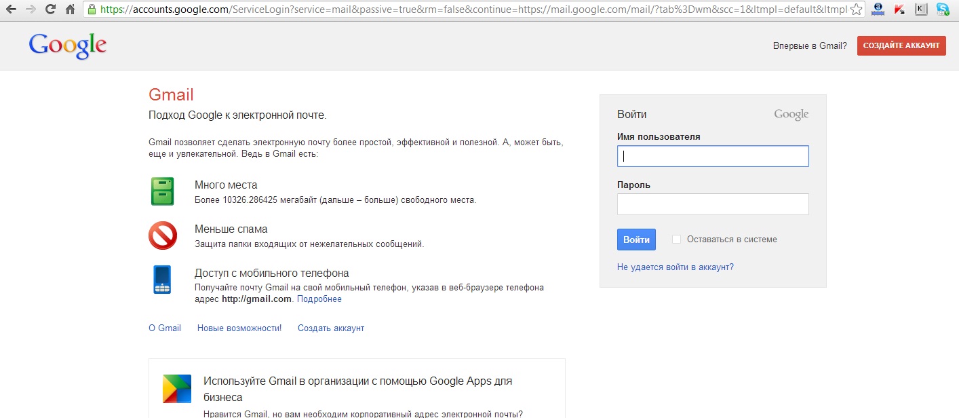The width and height of the screenshot is (959, 418).
Task: Click 'Доступ с мобильного телефона' title
Action: pos(272,273)
